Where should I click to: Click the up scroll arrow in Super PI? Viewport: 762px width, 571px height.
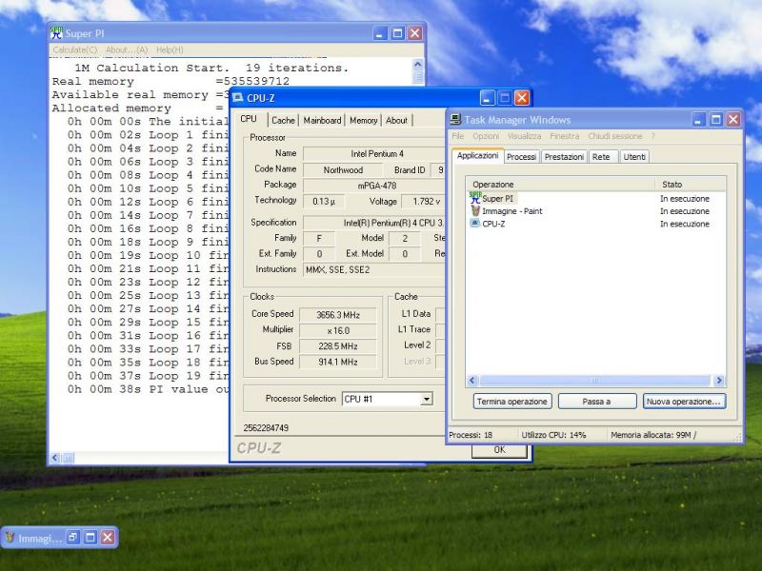pyautogui.click(x=418, y=64)
